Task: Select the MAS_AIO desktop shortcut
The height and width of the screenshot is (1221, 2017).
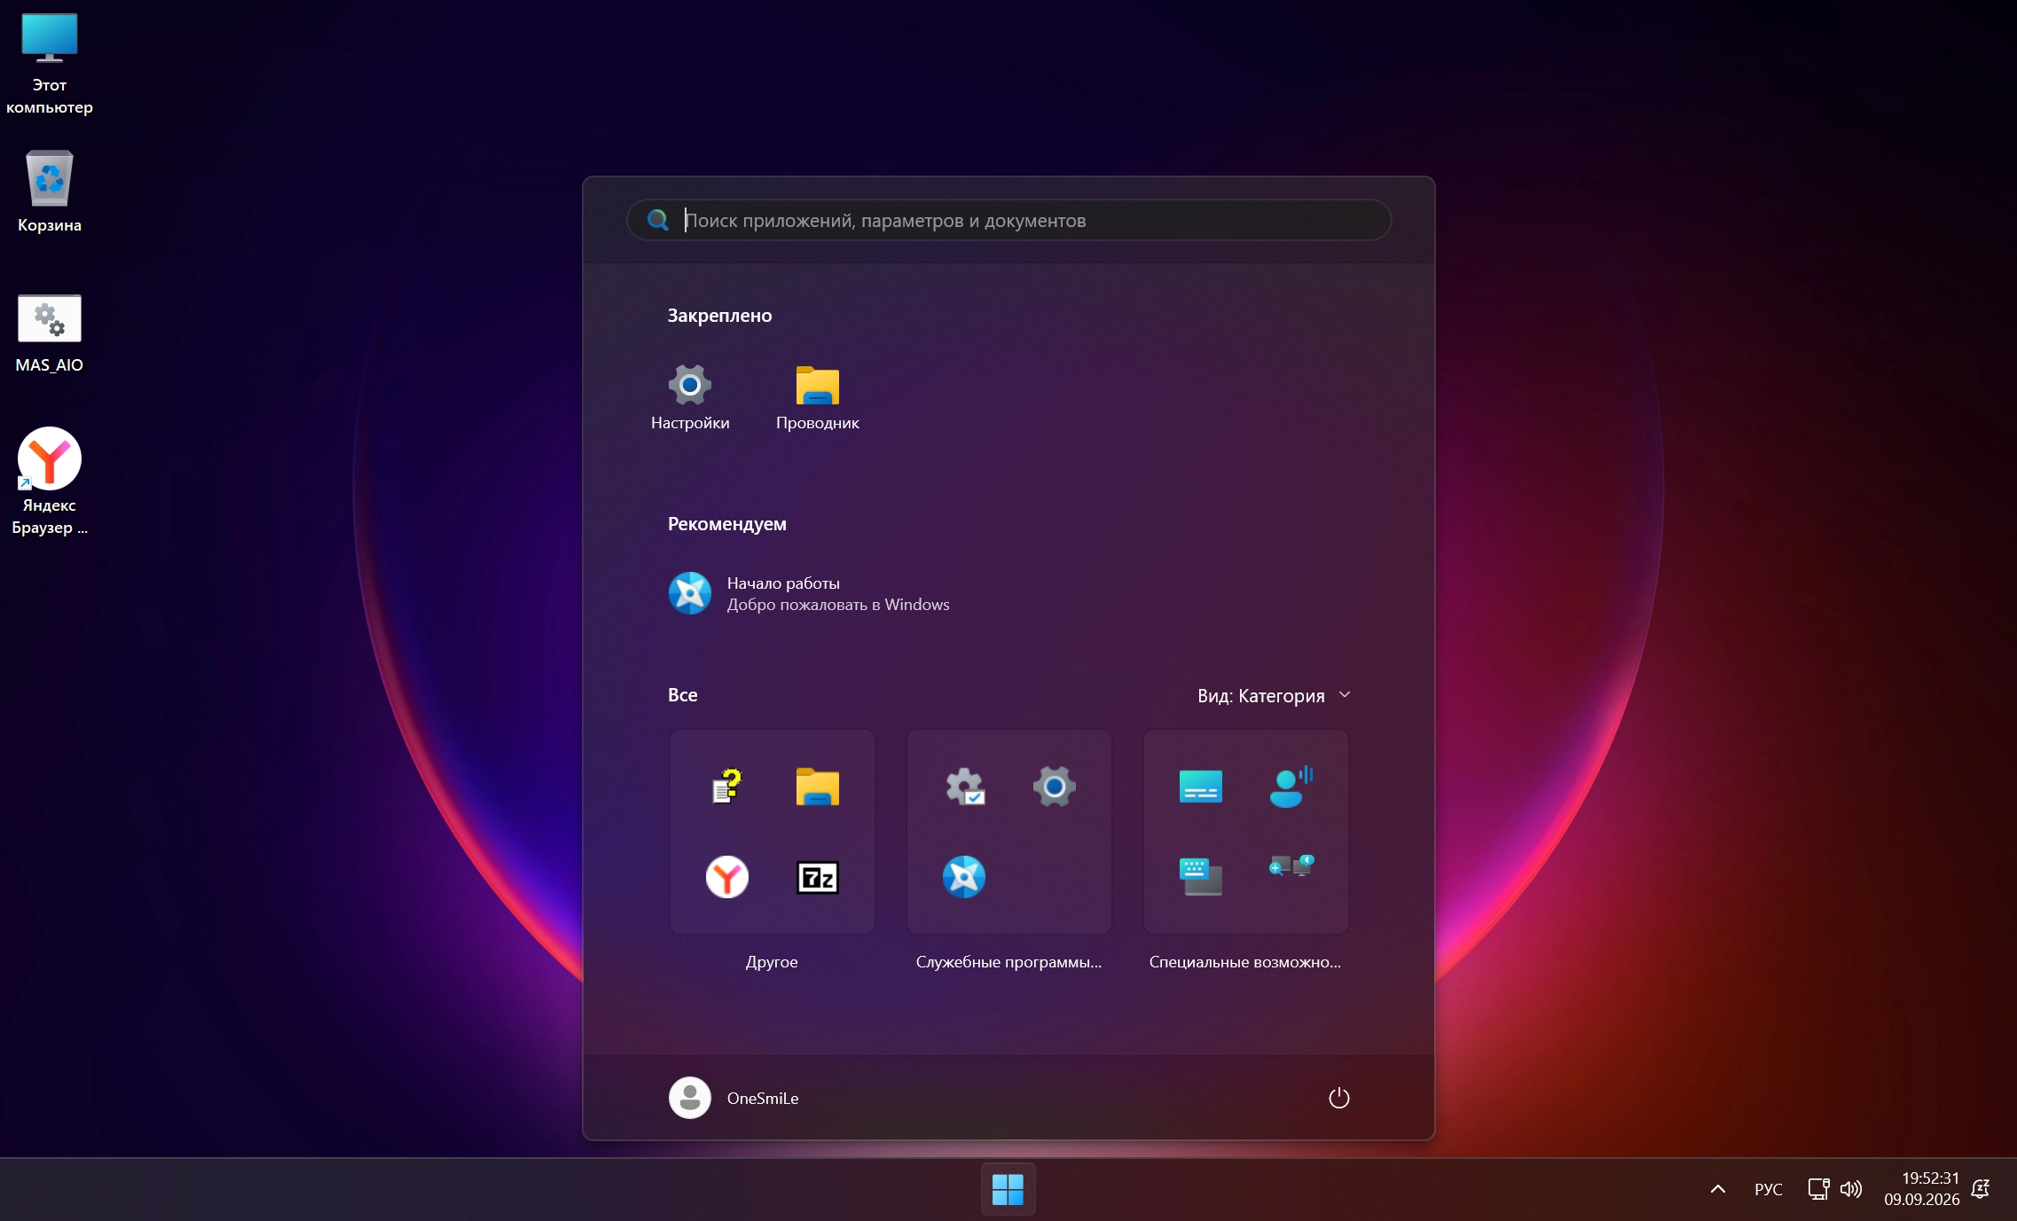Action: tap(50, 333)
